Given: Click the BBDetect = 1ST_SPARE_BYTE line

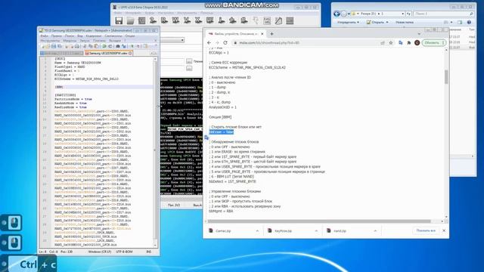Looking at the screenshot, I should click(232, 181).
